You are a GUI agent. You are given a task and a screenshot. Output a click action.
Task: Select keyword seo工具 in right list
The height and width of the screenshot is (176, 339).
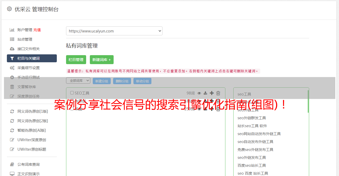pos(244,94)
